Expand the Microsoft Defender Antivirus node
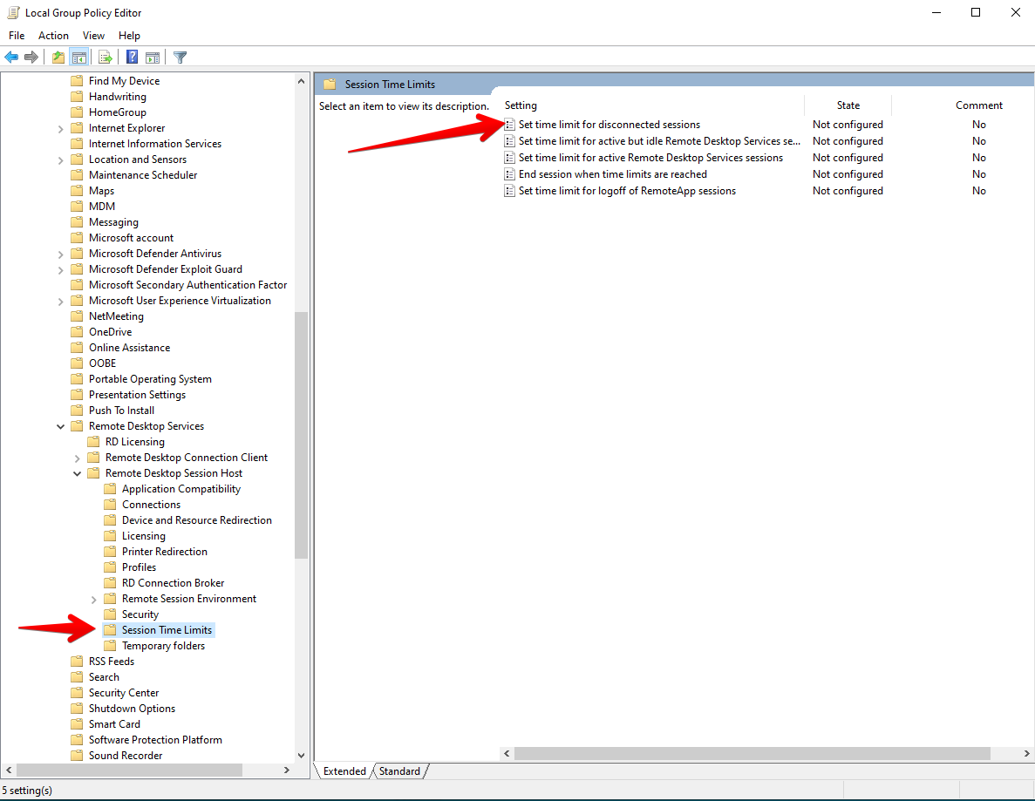 click(x=60, y=254)
